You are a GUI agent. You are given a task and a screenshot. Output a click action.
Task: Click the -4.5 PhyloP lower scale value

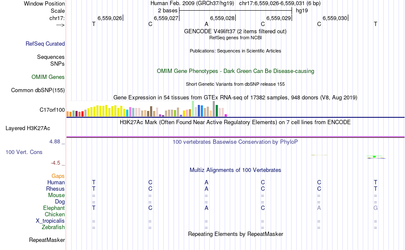coord(55,163)
